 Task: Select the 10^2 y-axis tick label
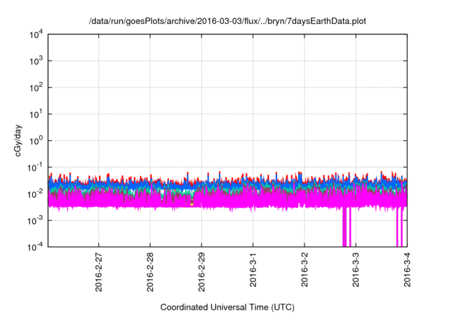pos(36,88)
